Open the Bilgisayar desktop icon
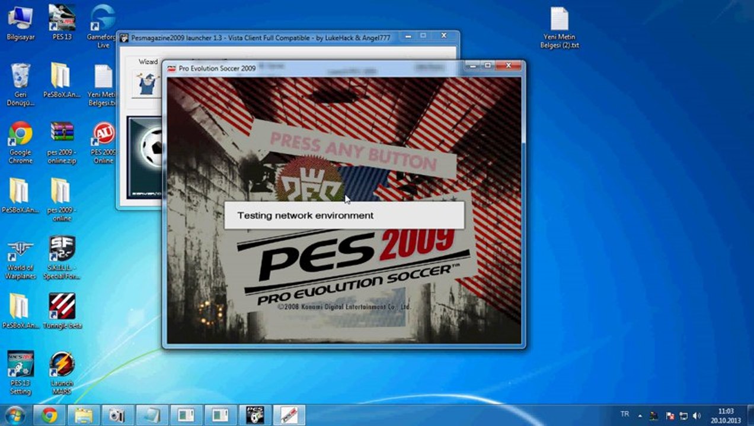 point(21,23)
